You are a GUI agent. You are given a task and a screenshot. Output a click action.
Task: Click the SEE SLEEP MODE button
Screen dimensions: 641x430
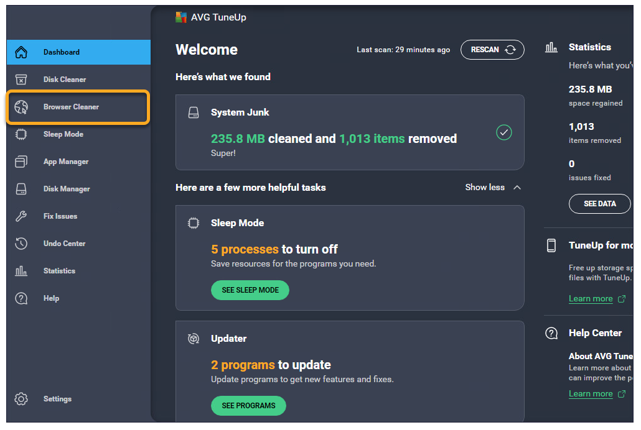250,290
